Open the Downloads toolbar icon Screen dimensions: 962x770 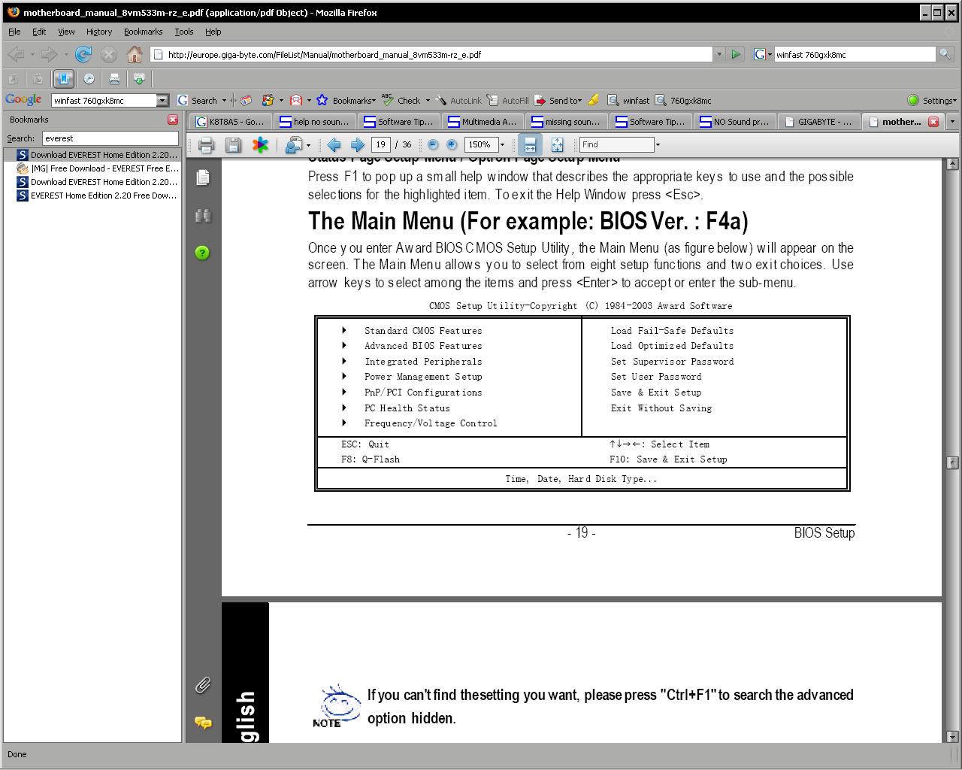coord(139,78)
